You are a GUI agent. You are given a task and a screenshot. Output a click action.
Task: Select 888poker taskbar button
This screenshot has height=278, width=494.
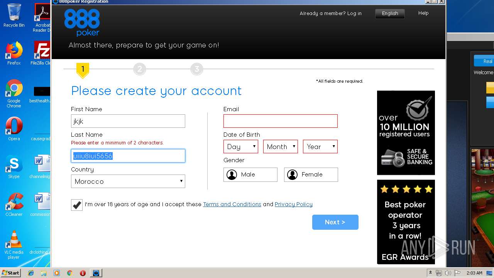pyautogui.click(x=96, y=273)
